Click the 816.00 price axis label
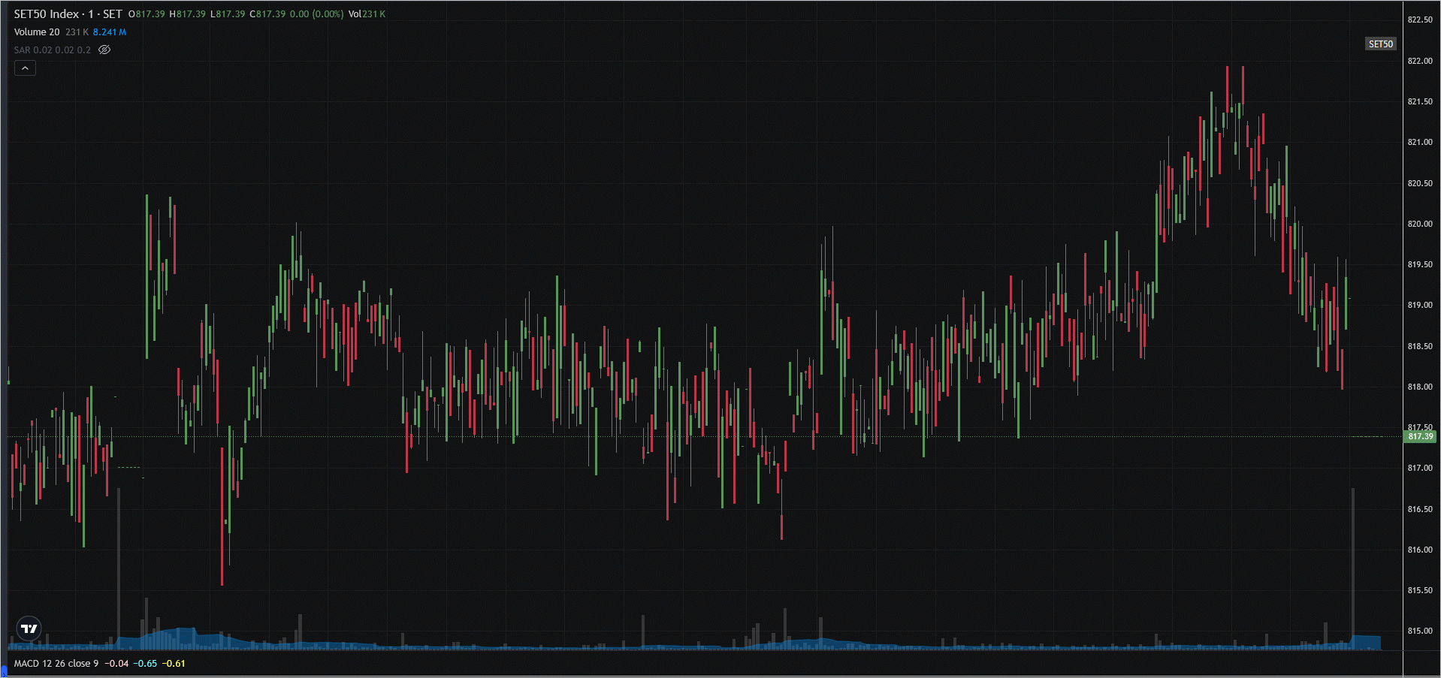 coord(1420,550)
